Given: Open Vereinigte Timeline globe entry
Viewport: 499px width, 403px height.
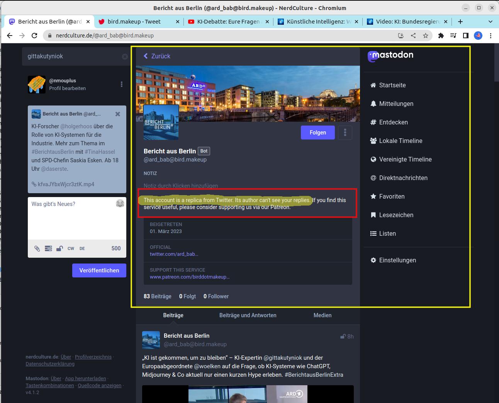Looking at the screenshot, I should 401,159.
